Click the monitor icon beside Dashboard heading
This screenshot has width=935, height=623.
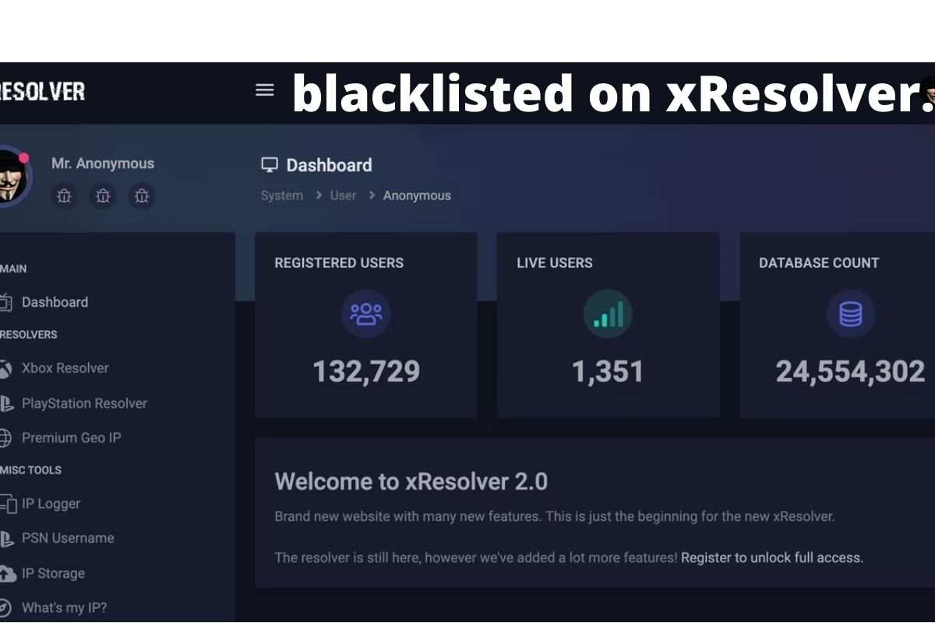click(x=270, y=164)
